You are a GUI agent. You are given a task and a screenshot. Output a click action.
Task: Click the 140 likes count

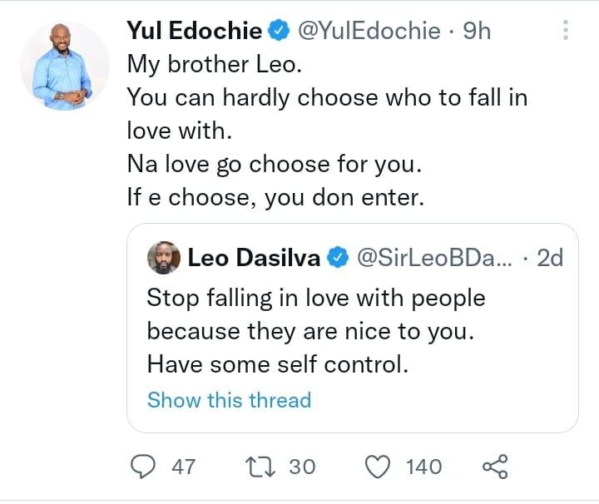pyautogui.click(x=423, y=467)
